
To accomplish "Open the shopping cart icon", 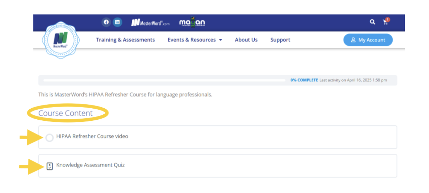I will coord(385,23).
